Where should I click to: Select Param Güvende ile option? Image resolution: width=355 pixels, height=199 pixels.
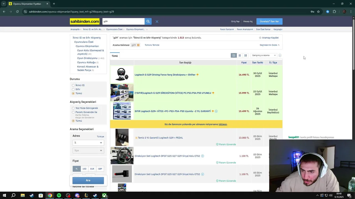[x=73, y=112]
